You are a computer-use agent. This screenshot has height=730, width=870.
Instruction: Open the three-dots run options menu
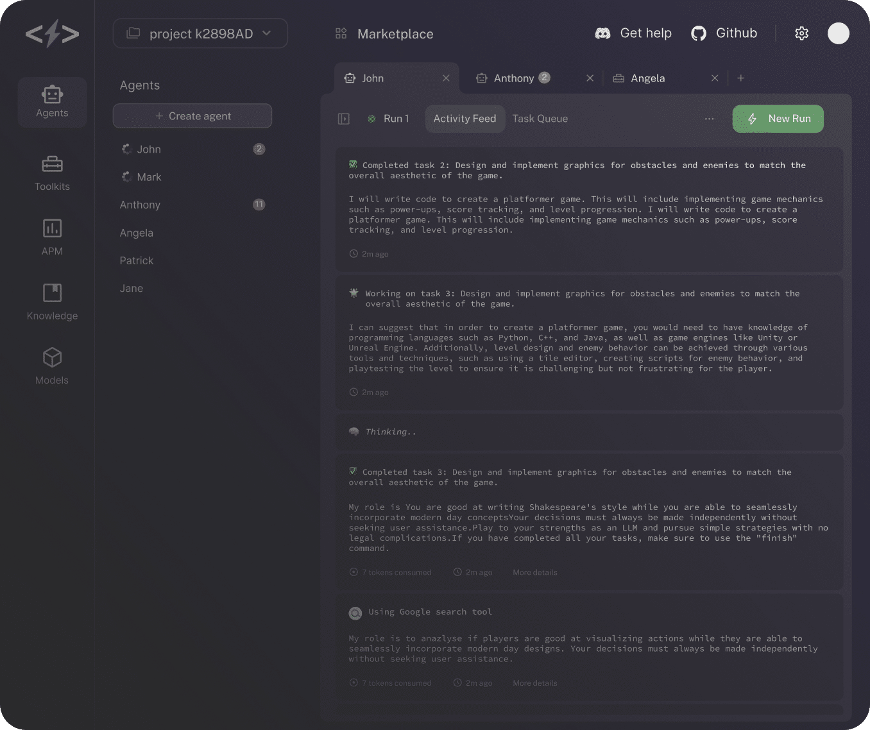(x=709, y=119)
